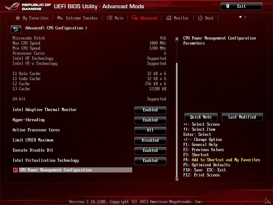The image size is (273, 205).
Task: Click the L1 Code Cache label
Action: pos(26,79)
